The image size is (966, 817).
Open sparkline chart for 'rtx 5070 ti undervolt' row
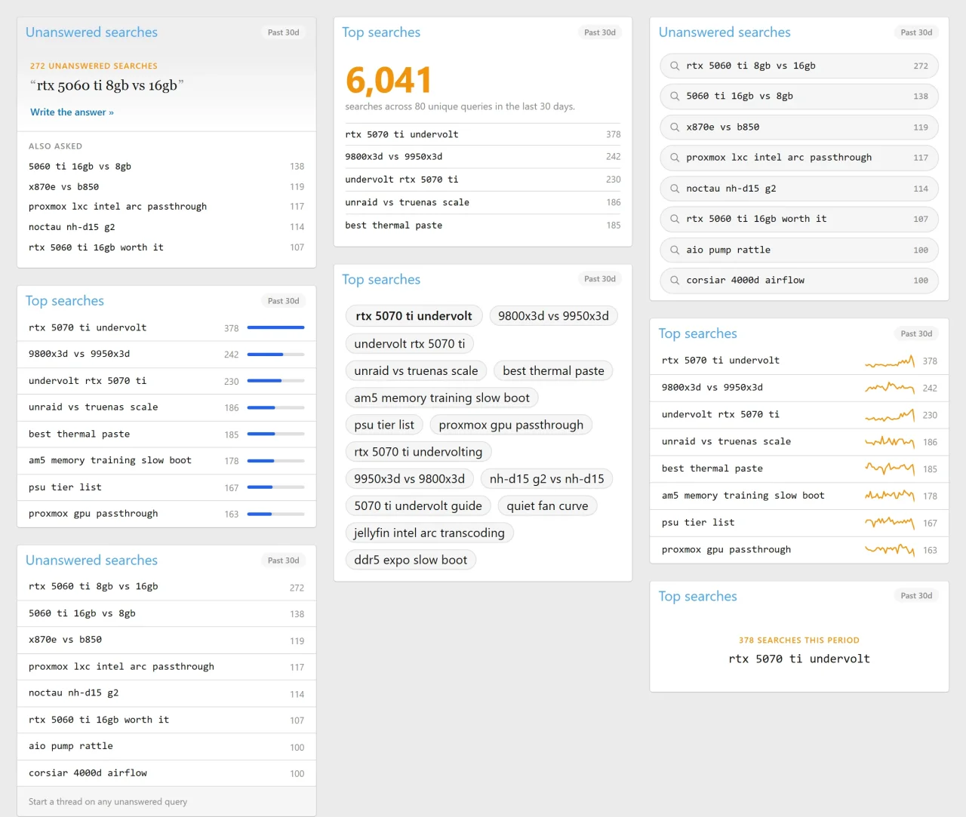point(890,361)
